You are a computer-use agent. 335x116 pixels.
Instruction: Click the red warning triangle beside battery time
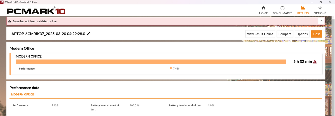pos(315,62)
